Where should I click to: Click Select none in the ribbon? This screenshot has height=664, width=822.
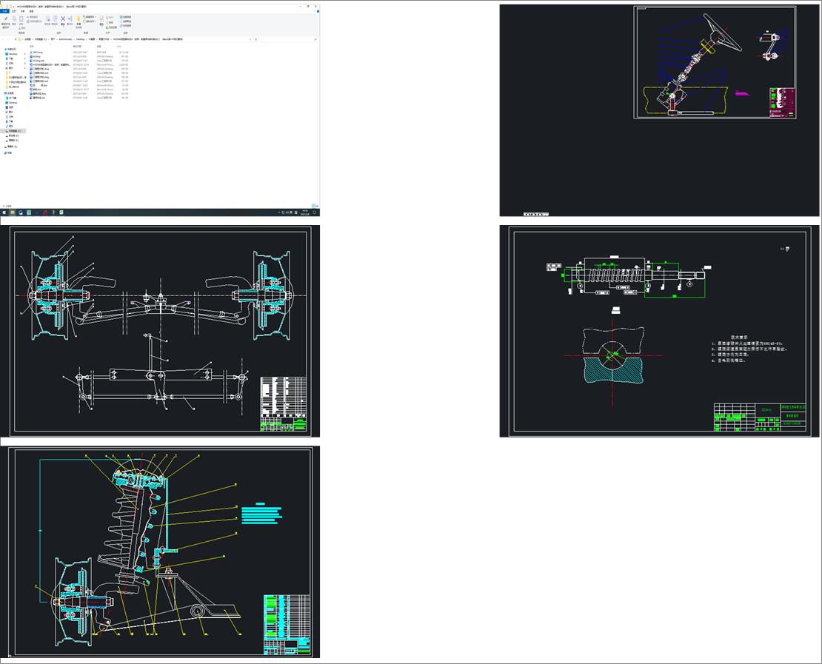point(125,21)
